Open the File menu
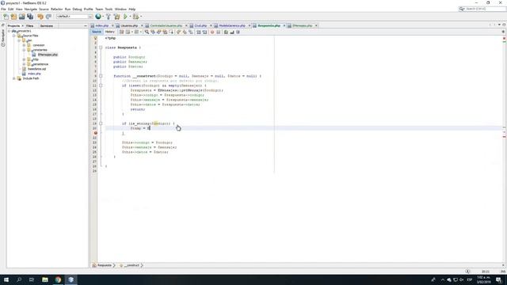This screenshot has height=285, width=507. (x=3, y=9)
